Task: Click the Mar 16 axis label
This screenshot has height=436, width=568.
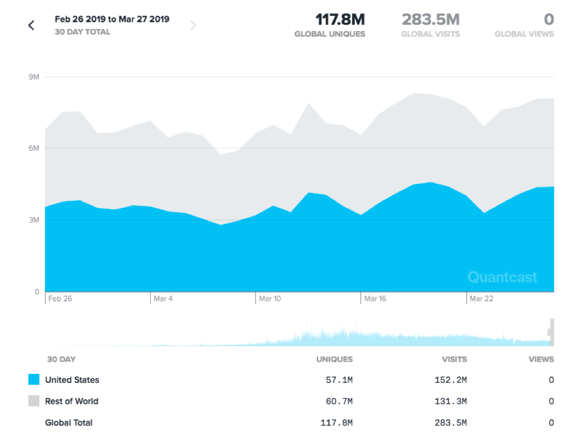Action: (375, 298)
